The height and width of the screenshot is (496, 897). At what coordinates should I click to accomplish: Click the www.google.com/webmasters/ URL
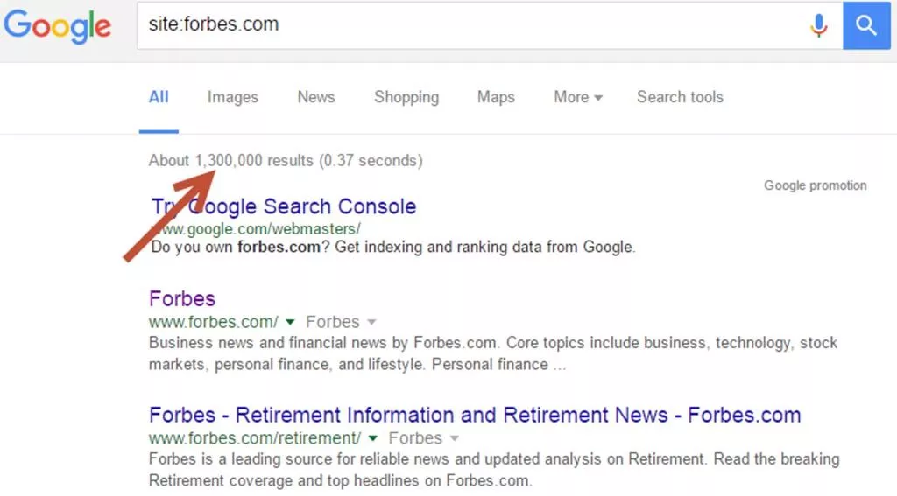(x=256, y=228)
